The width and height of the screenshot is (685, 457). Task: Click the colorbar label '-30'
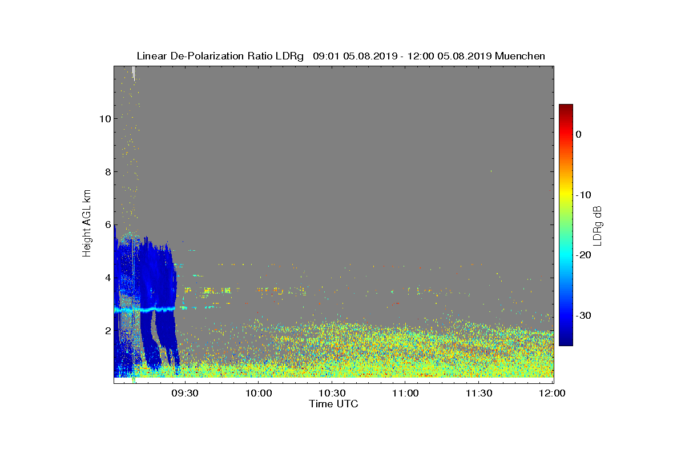583,316
